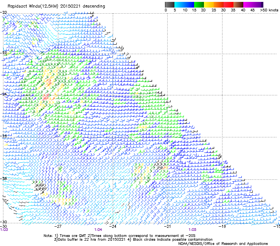Click the '-21' longitude axis label

(167, 226)
